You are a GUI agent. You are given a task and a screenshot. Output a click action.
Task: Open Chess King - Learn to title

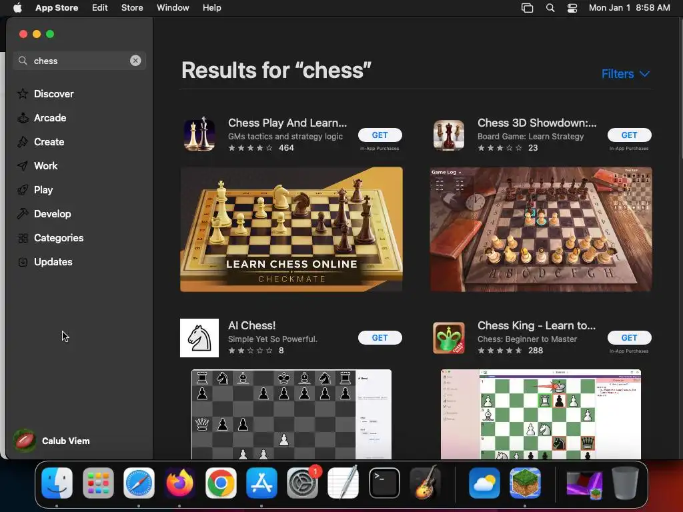tap(537, 325)
